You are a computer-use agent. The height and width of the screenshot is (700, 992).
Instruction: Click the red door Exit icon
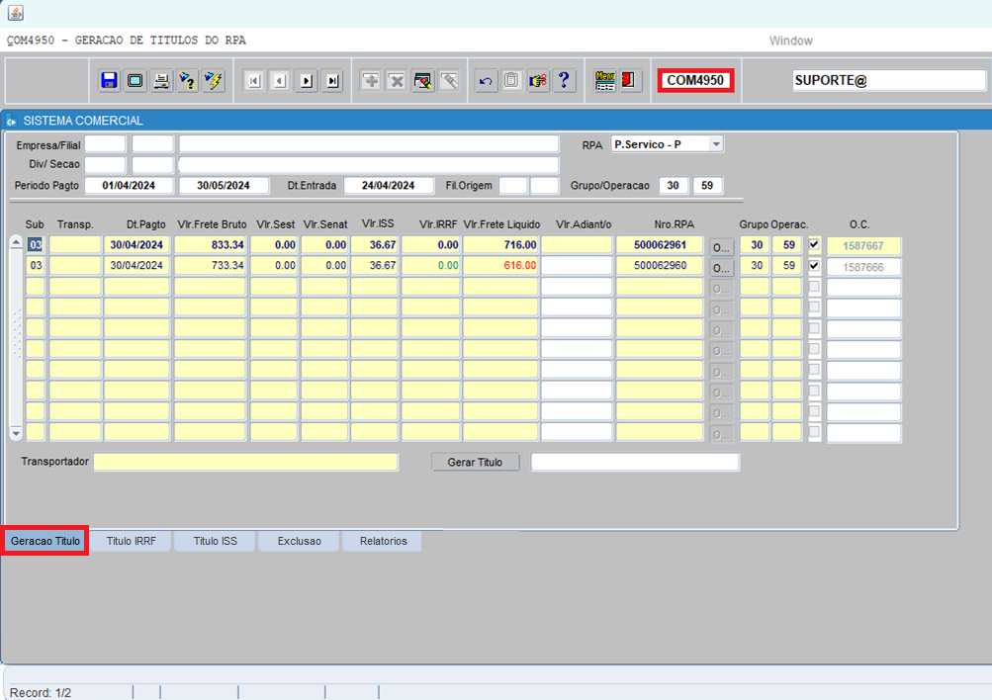(x=628, y=80)
